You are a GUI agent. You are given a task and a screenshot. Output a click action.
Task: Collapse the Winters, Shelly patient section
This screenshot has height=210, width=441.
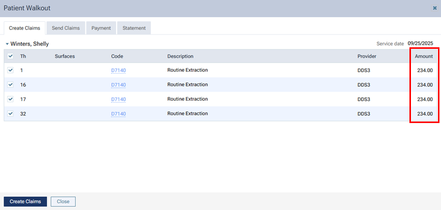pos(7,44)
